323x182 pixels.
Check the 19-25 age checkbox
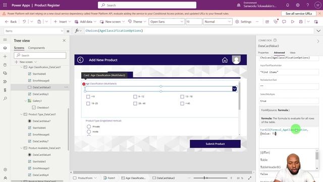click(x=88, y=103)
